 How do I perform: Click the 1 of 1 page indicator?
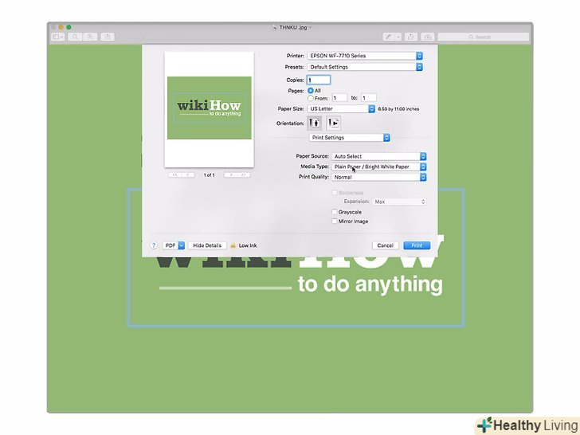coord(209,175)
